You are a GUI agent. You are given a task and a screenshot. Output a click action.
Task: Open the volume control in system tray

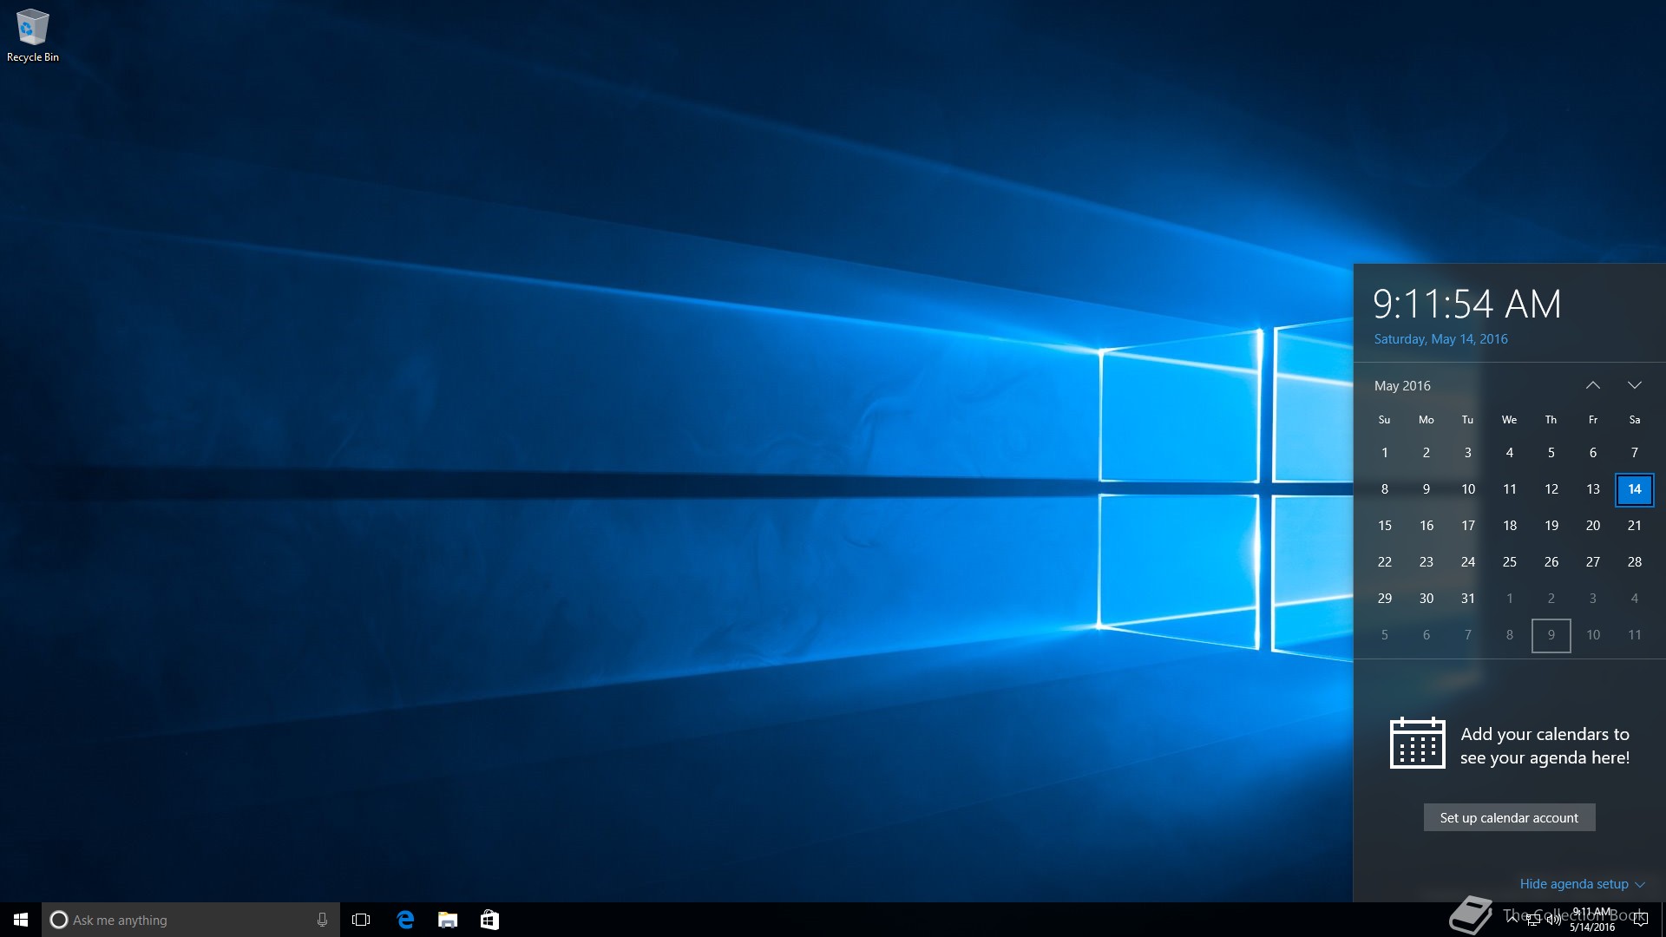(1554, 921)
